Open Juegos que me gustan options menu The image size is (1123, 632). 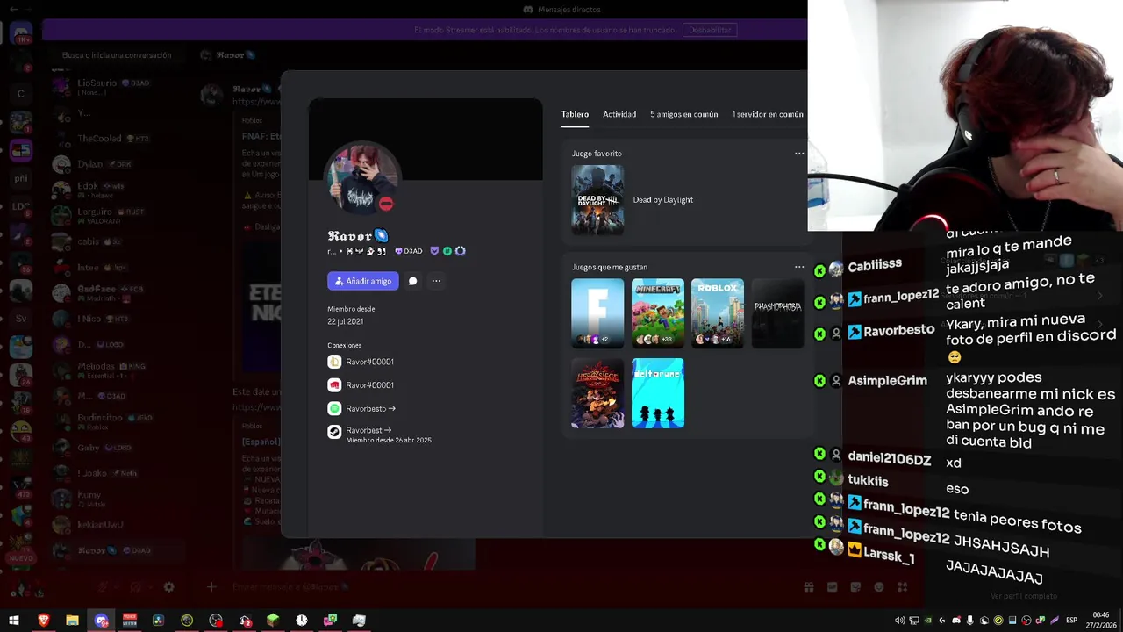(x=799, y=267)
